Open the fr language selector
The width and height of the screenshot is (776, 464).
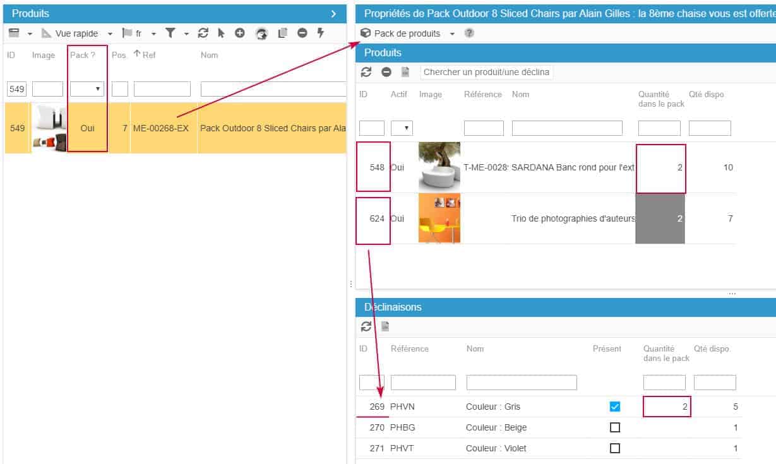pos(153,33)
